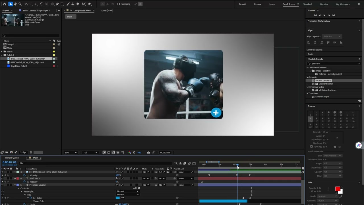The height and width of the screenshot is (205, 364).
Task: Open the Render Queue tab
Action: [x=12, y=158]
